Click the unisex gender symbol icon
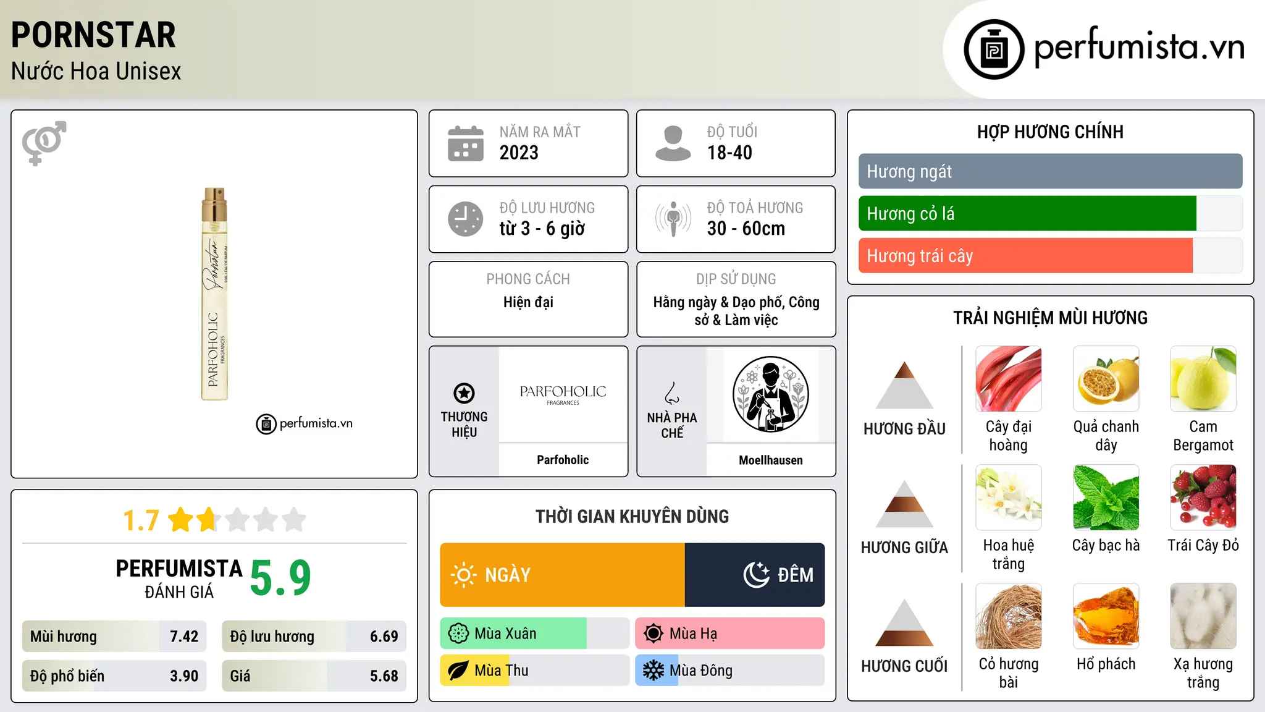 [x=44, y=143]
